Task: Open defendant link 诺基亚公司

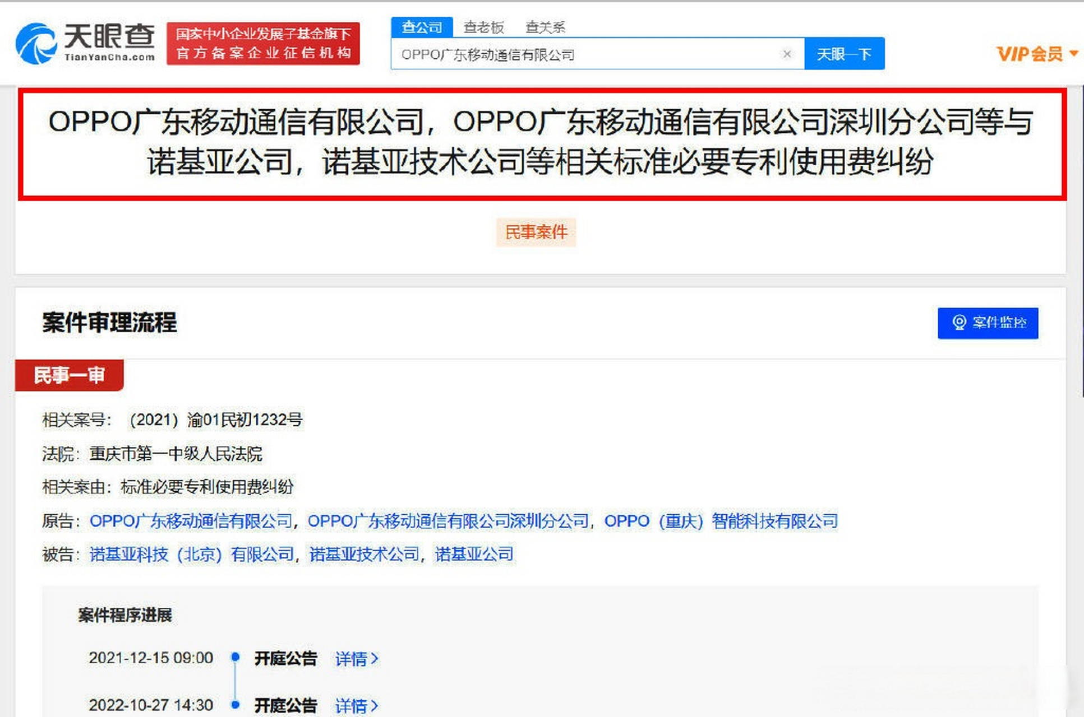Action: click(474, 555)
